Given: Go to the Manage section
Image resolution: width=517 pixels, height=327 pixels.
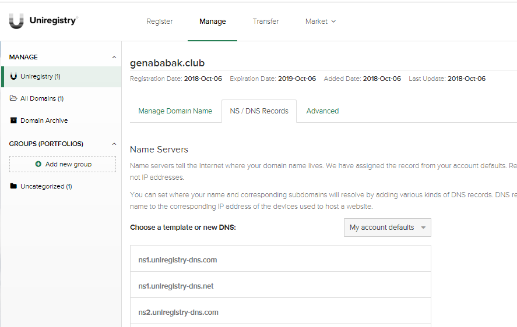Looking at the screenshot, I should pos(213,22).
